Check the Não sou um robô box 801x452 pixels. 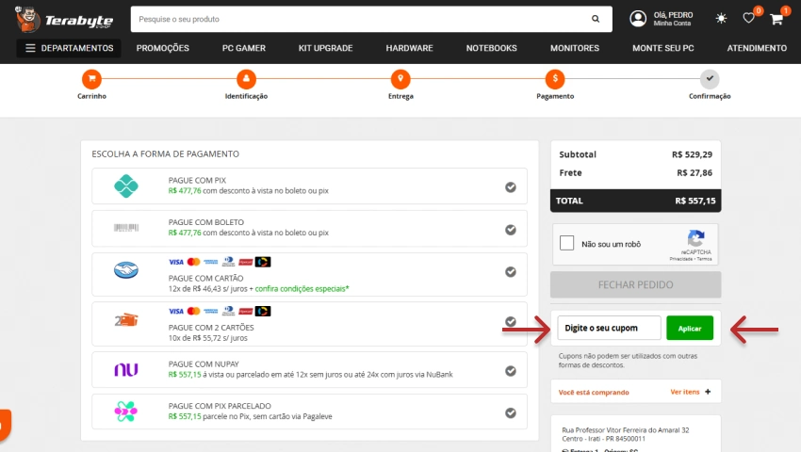coord(566,243)
